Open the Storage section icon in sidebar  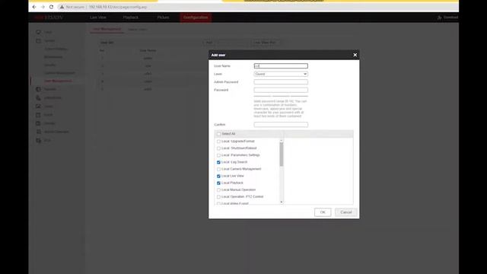pyautogui.click(x=38, y=123)
